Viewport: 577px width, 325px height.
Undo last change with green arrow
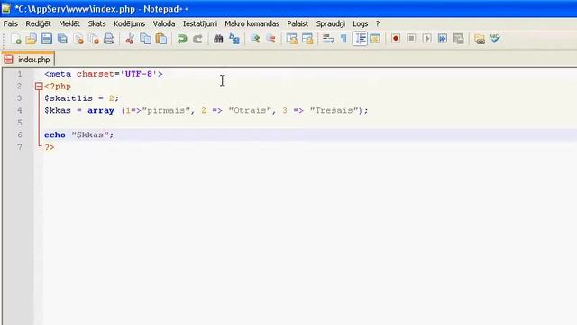[182, 39]
